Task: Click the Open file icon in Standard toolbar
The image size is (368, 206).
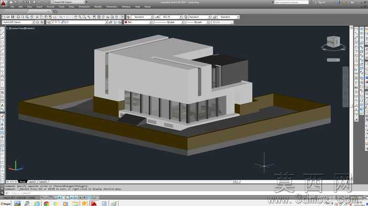Action: pyautogui.click(x=8, y=17)
